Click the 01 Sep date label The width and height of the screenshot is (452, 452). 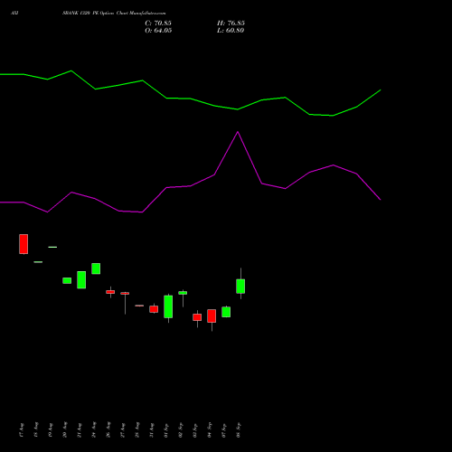coord(166,430)
